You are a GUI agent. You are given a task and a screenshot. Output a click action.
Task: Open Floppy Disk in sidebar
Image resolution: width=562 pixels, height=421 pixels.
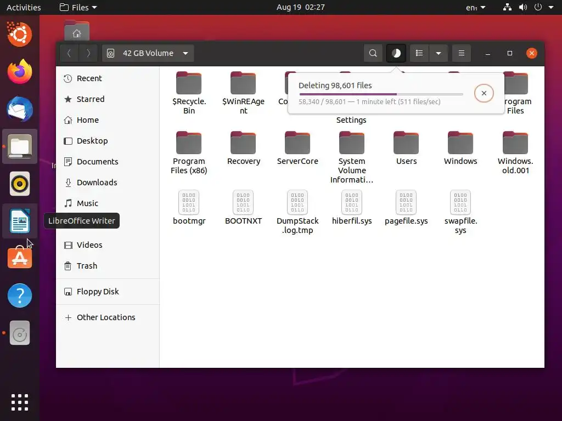point(108,292)
